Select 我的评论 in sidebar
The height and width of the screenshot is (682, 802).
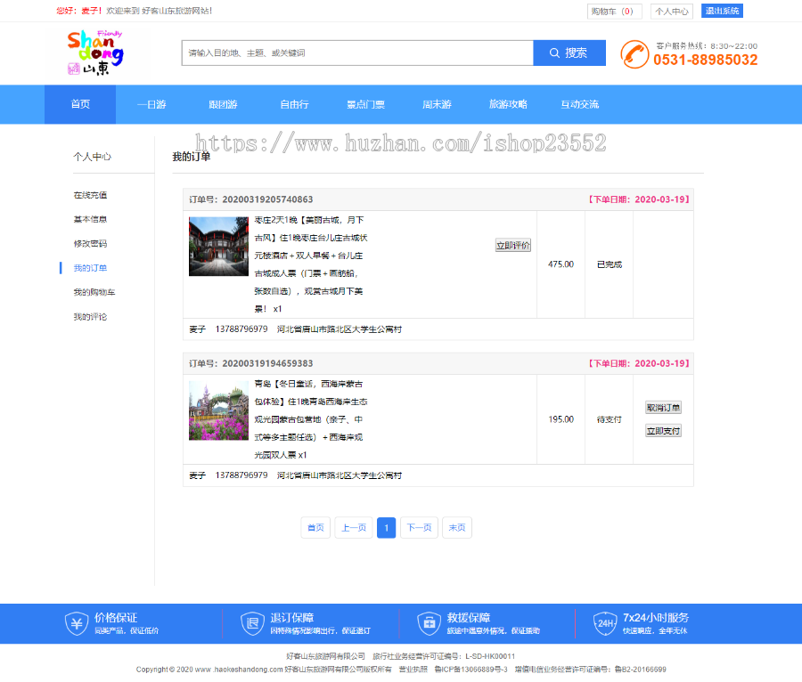tap(90, 317)
